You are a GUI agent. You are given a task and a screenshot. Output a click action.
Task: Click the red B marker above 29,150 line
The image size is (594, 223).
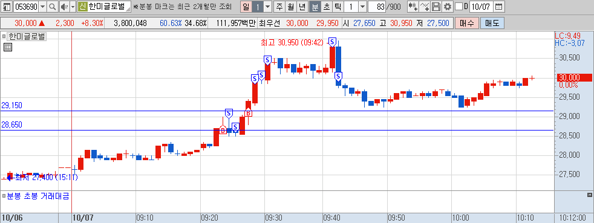pyautogui.click(x=248, y=113)
